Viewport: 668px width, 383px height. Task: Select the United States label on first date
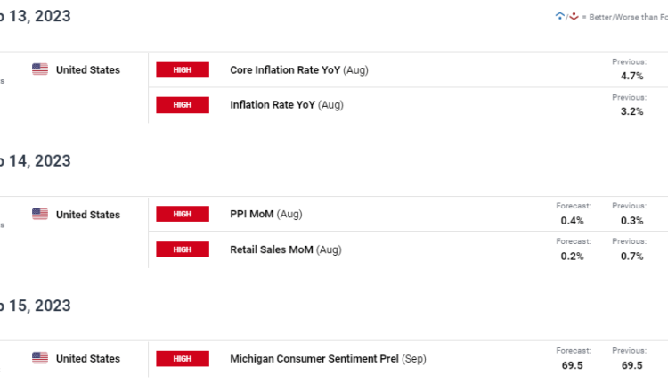click(87, 69)
